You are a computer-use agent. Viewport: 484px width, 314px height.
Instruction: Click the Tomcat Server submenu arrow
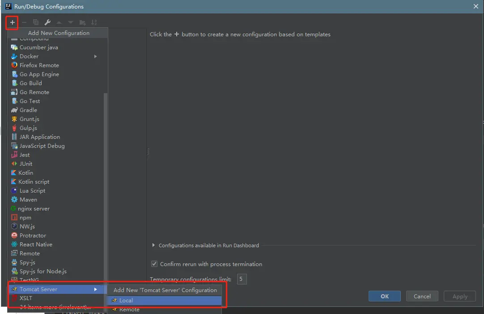[95, 289]
